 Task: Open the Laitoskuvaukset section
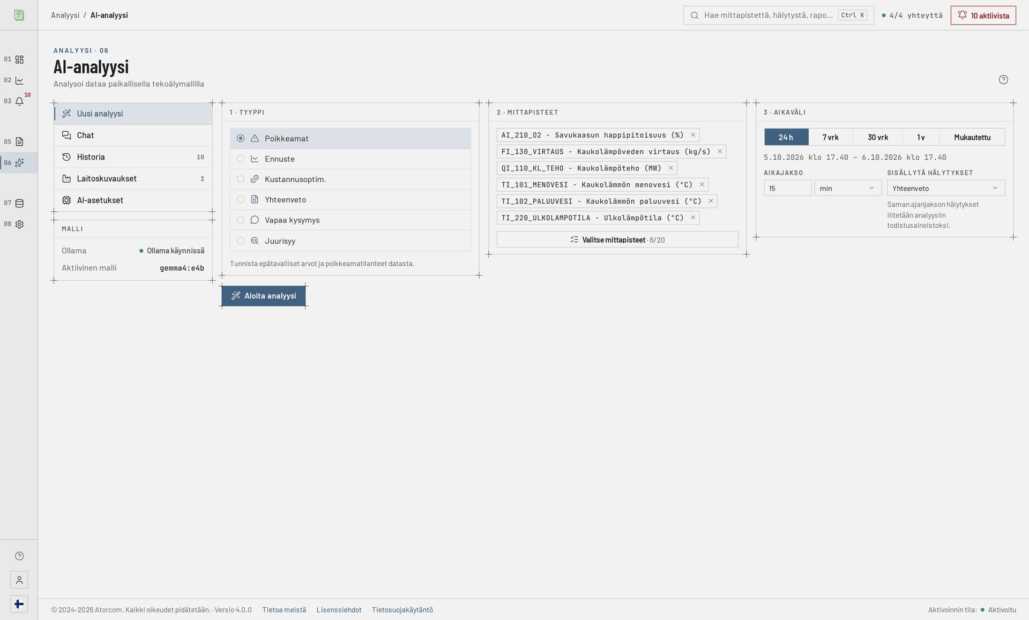point(133,178)
